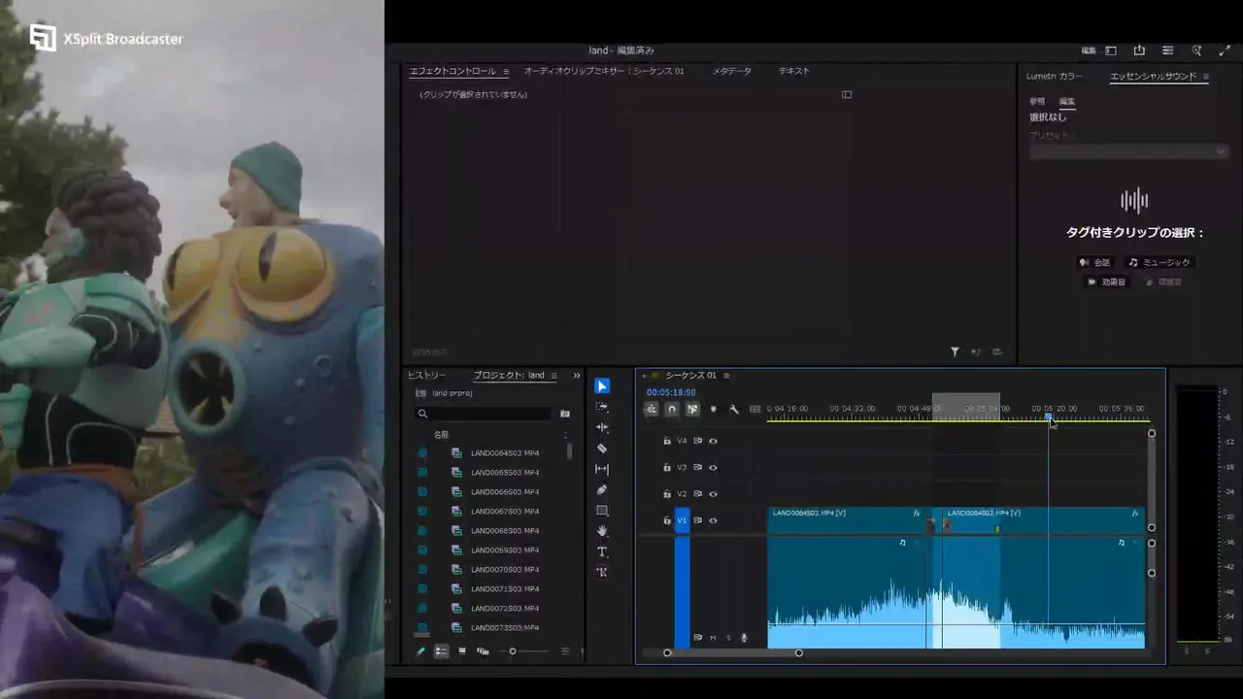Click the Project panel search field
Viewport: 1243px width, 699px height.
(485, 414)
